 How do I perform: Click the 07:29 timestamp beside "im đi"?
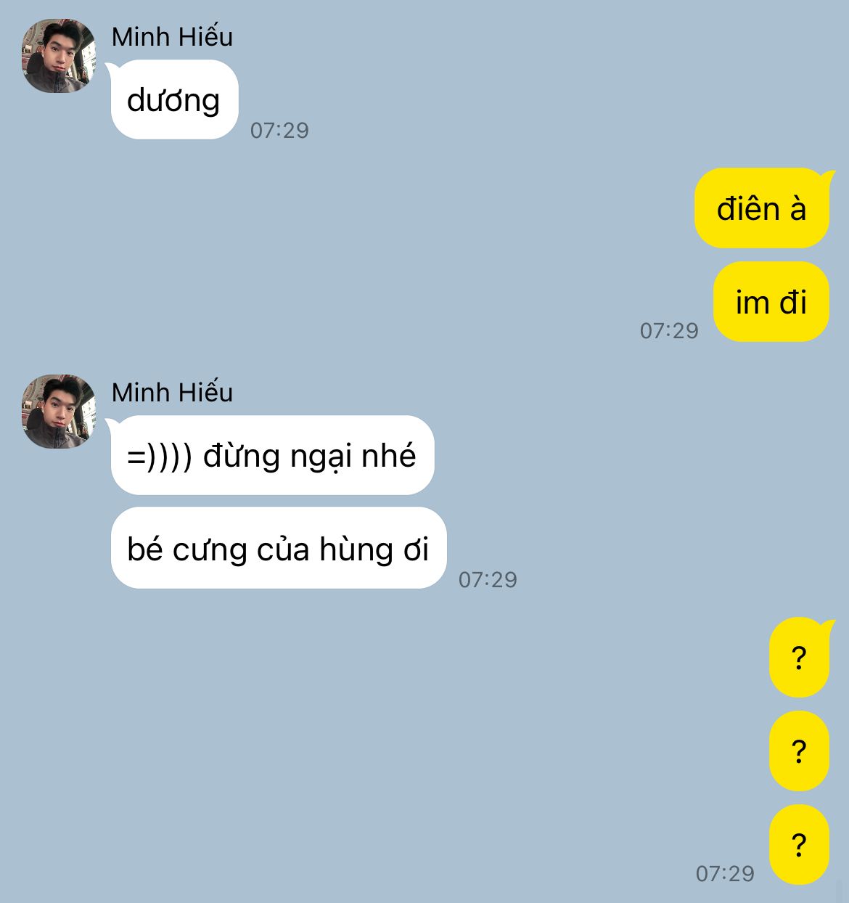click(x=669, y=331)
